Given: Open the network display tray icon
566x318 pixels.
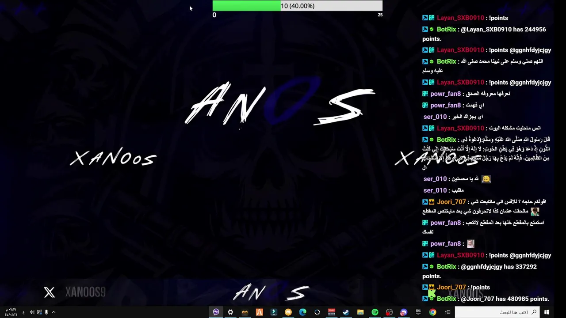Looking at the screenshot, I should (39, 312).
